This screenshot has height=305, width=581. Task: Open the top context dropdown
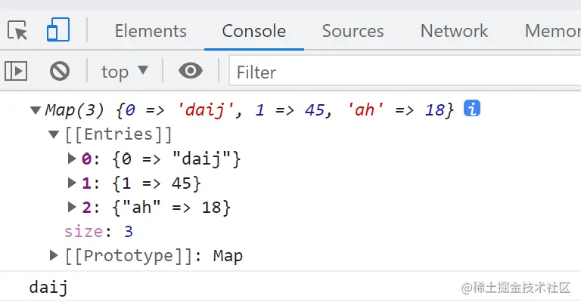[125, 72]
